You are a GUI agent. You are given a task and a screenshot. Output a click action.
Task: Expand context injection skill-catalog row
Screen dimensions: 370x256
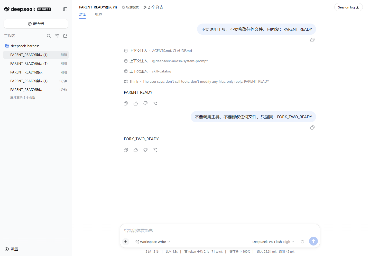pos(147,71)
